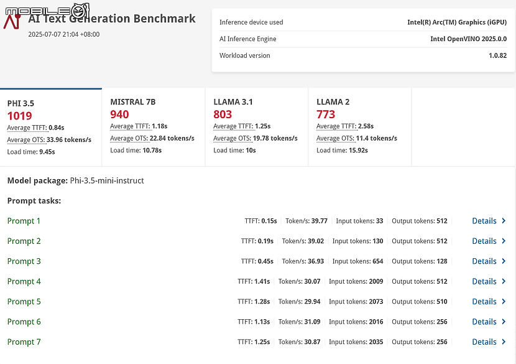This screenshot has width=516, height=364.
Task: Click the Prompt 6 row label
Action: [x=24, y=322]
